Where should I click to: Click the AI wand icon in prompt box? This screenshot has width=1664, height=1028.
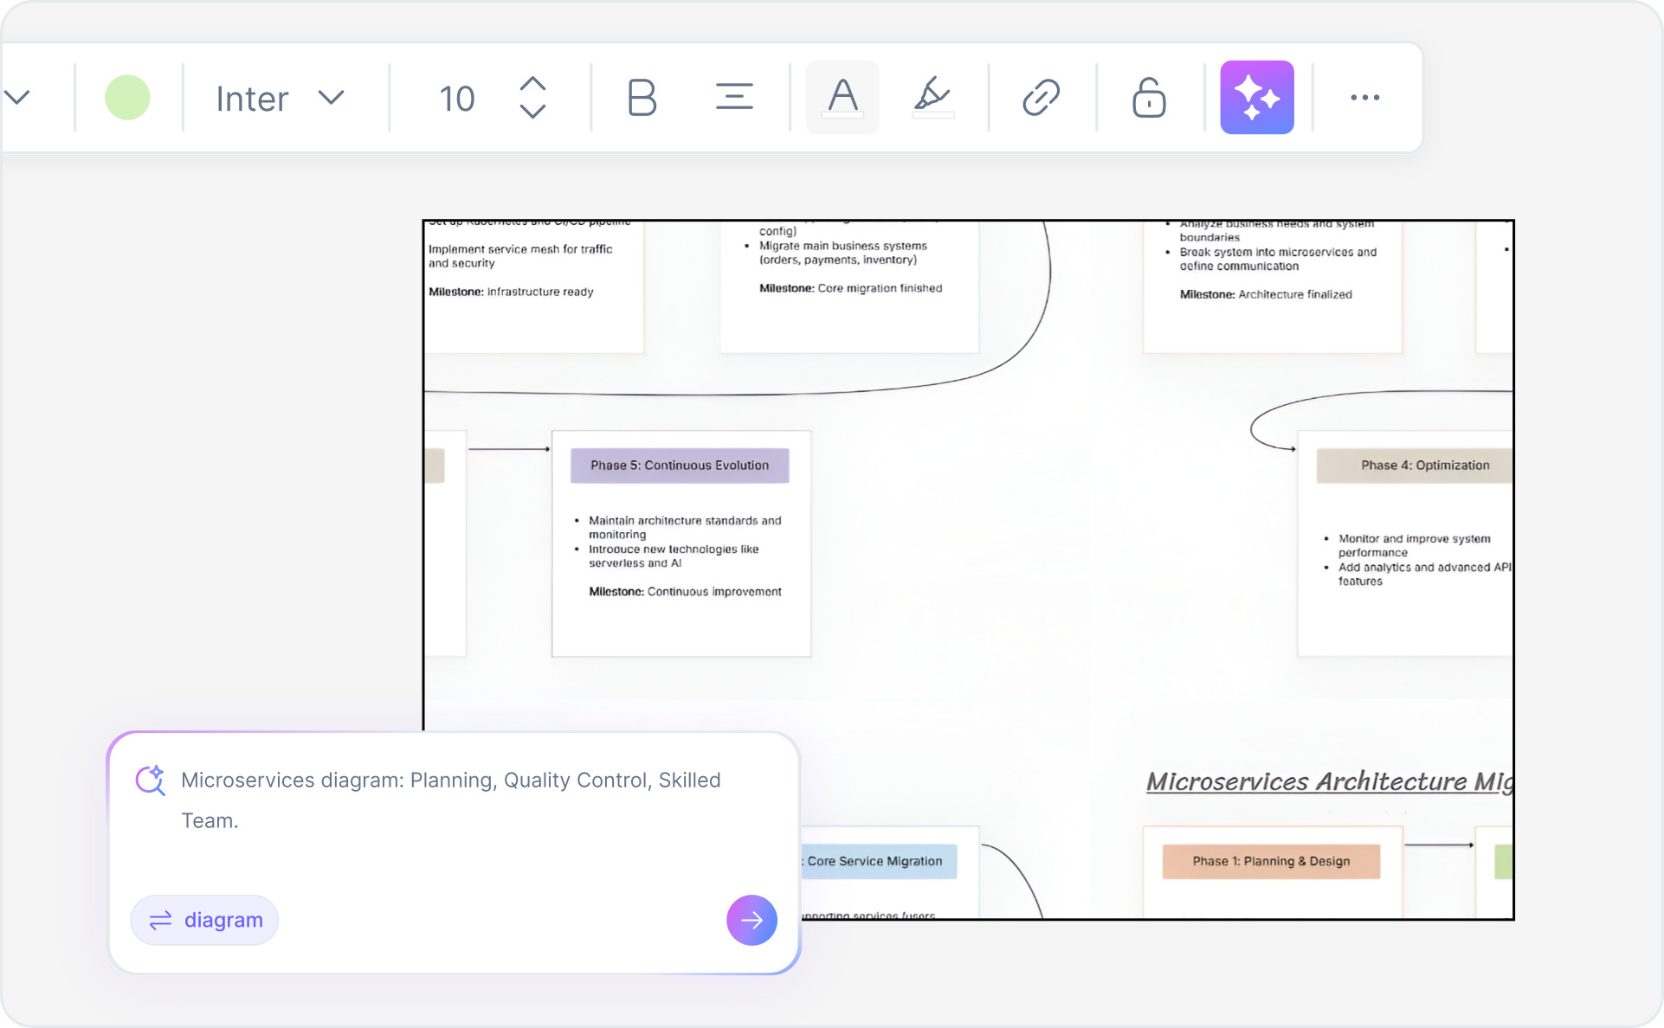coord(151,780)
